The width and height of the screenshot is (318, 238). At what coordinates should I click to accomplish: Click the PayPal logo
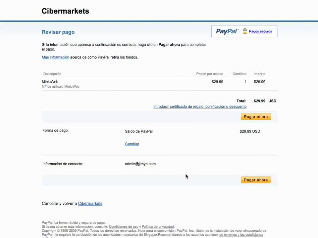227,31
